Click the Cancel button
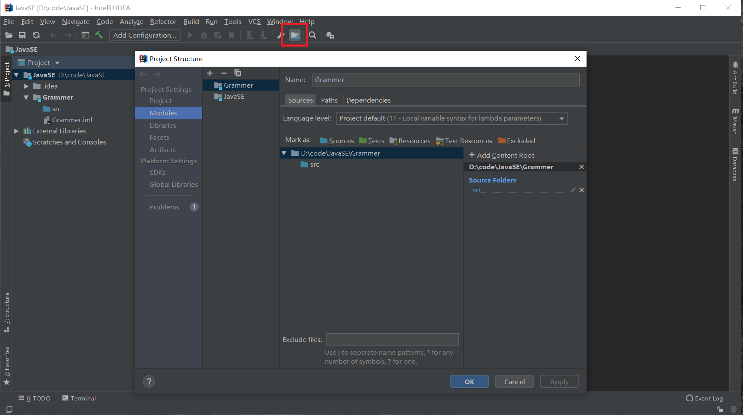 (x=514, y=382)
